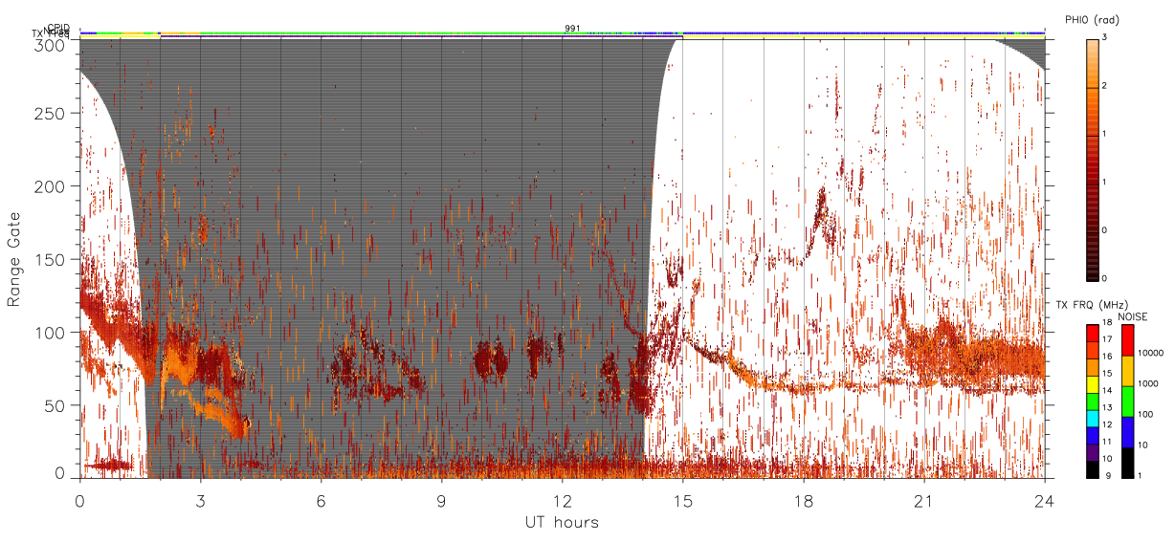The height and width of the screenshot is (542, 1175).
Task: Click the PHI0 colorbar label 3
Action: [1105, 38]
